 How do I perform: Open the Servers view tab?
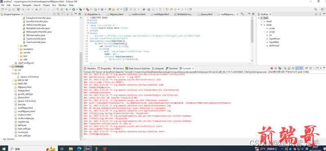(119, 68)
